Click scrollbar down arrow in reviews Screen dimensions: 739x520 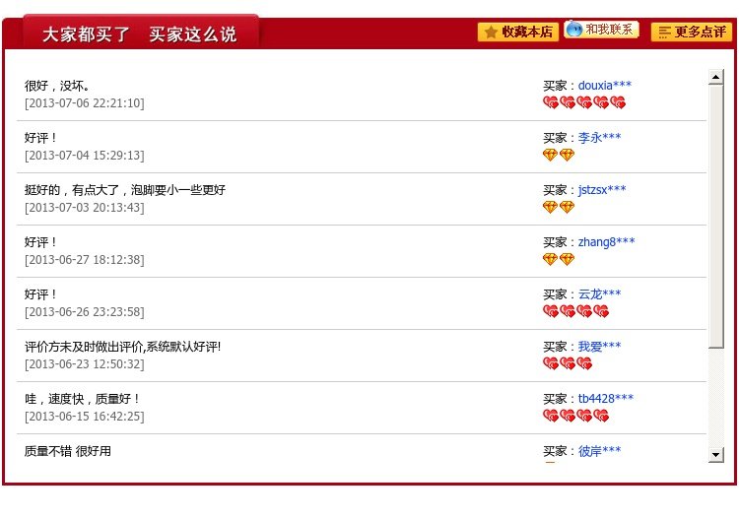pyautogui.click(x=715, y=455)
